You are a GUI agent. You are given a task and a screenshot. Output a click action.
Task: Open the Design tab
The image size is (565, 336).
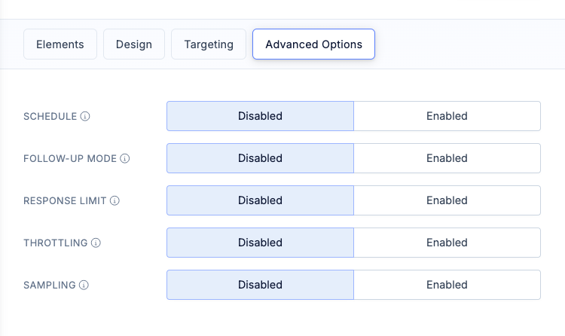point(134,44)
